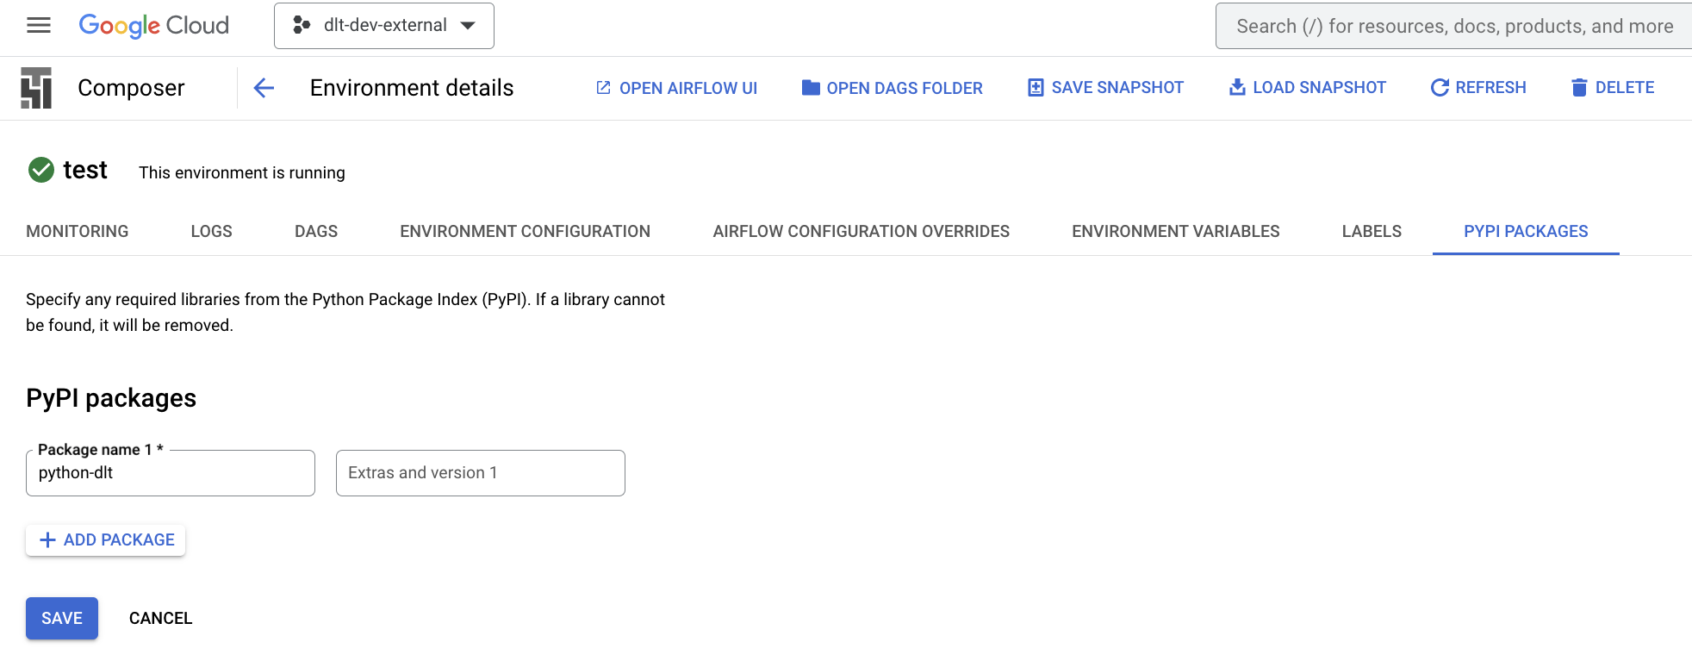Delete the test environment

(1612, 88)
